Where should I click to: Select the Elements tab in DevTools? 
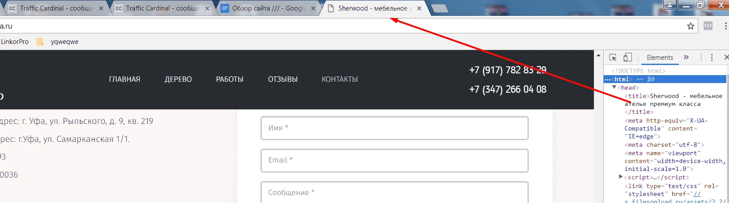click(x=660, y=57)
